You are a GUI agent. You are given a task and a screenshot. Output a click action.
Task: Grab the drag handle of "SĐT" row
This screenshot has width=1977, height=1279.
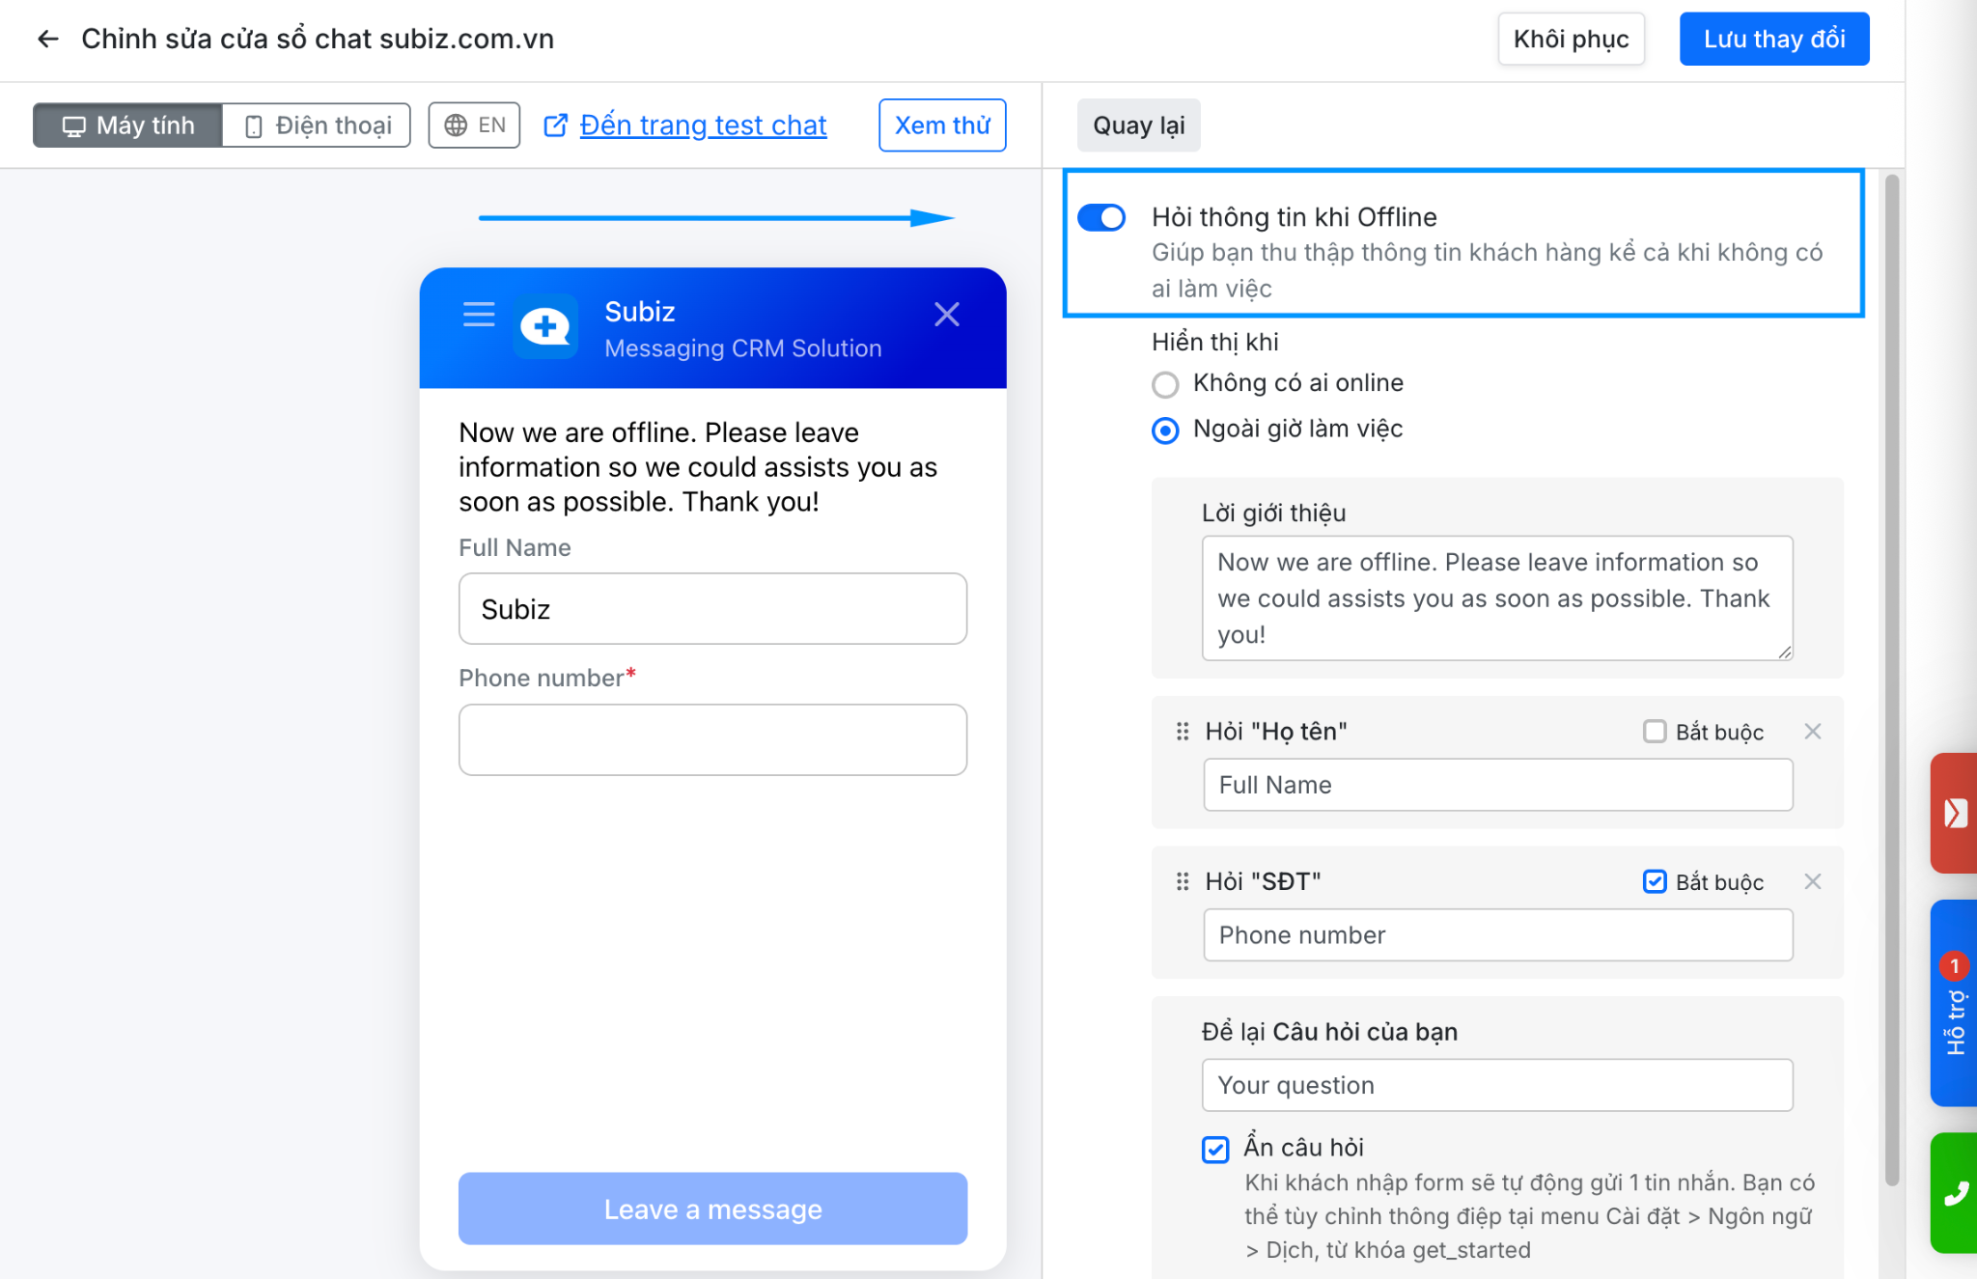(x=1182, y=881)
